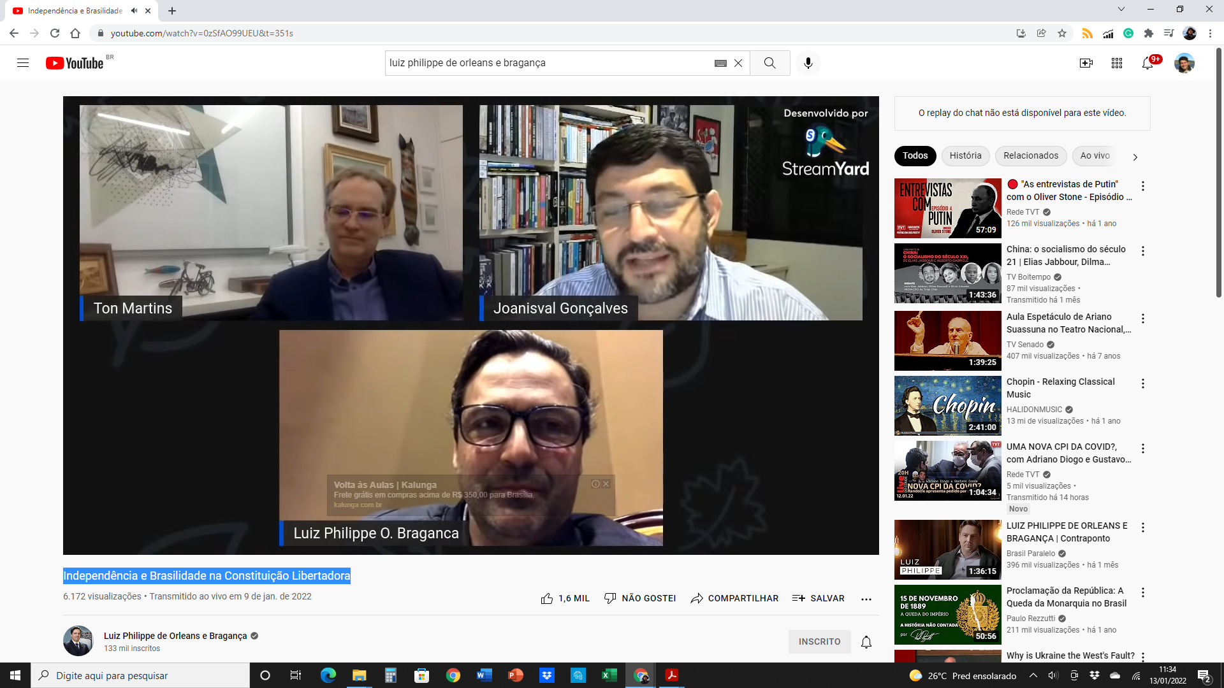Clear the search box with X icon
This screenshot has height=688, width=1224.
(738, 63)
